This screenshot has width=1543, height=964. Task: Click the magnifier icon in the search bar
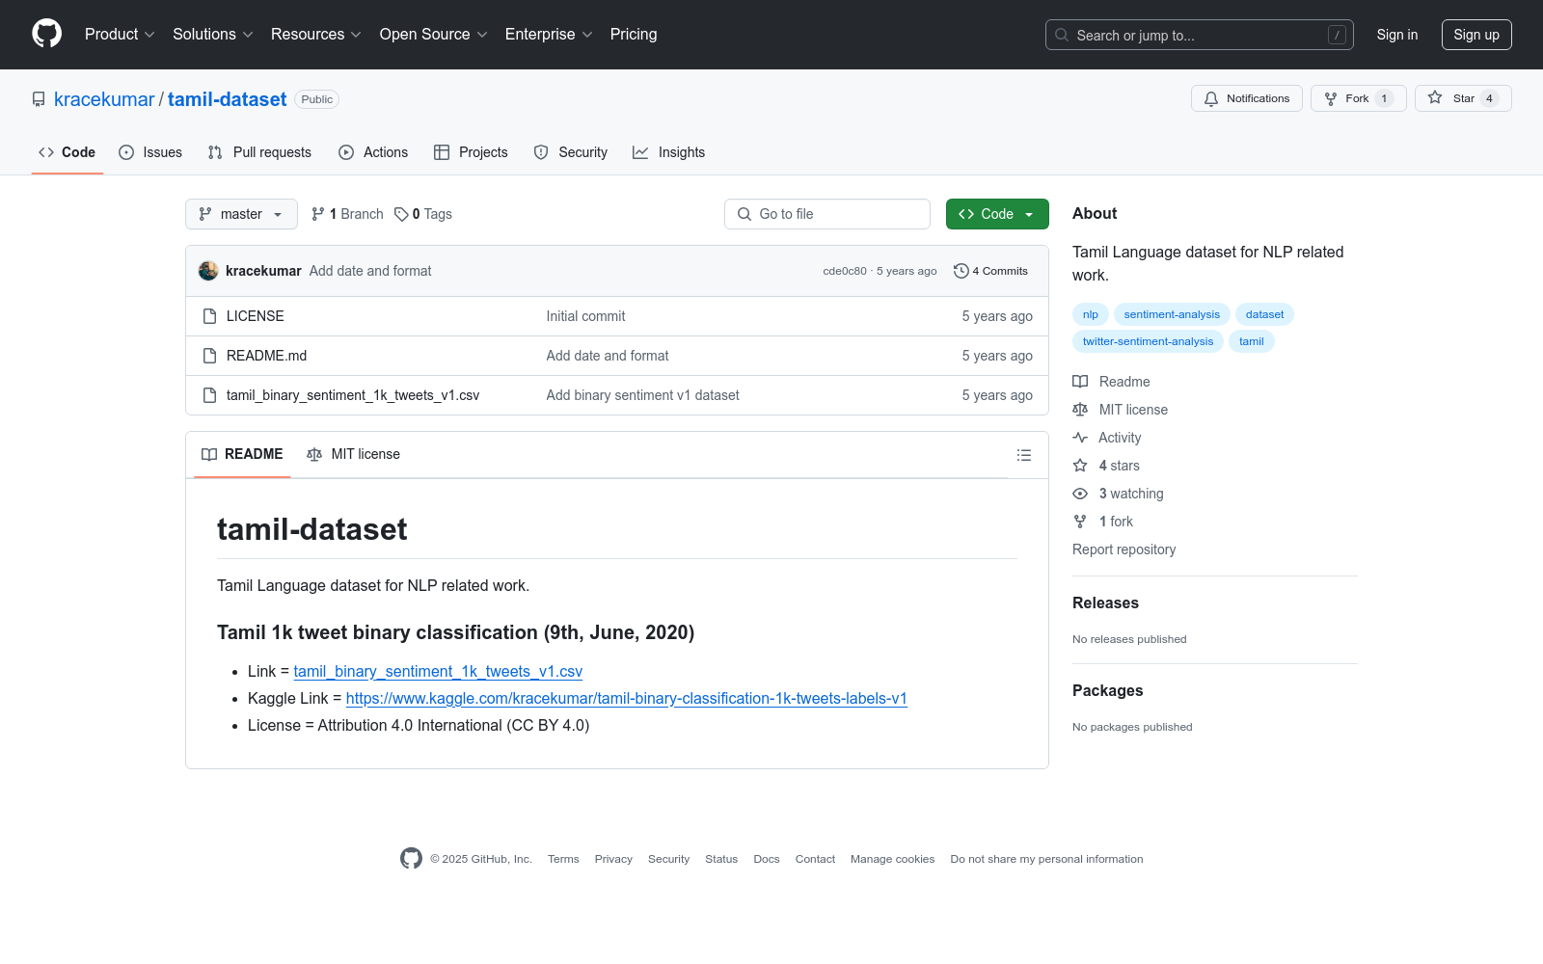[x=1062, y=35]
